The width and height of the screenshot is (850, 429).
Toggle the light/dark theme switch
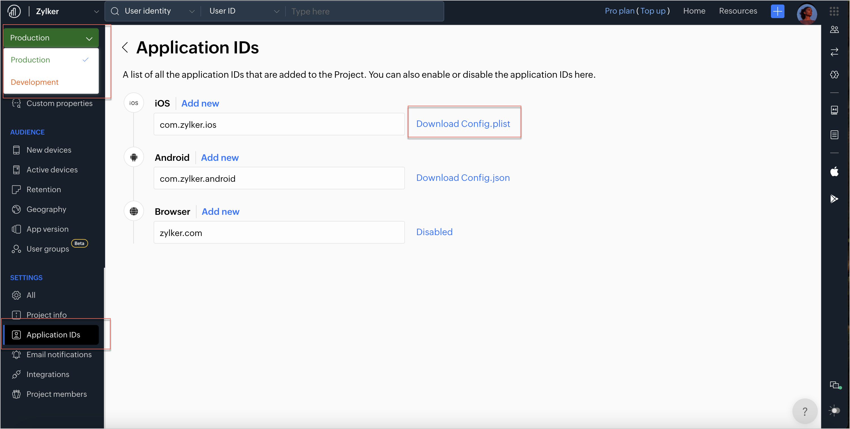[x=834, y=411]
